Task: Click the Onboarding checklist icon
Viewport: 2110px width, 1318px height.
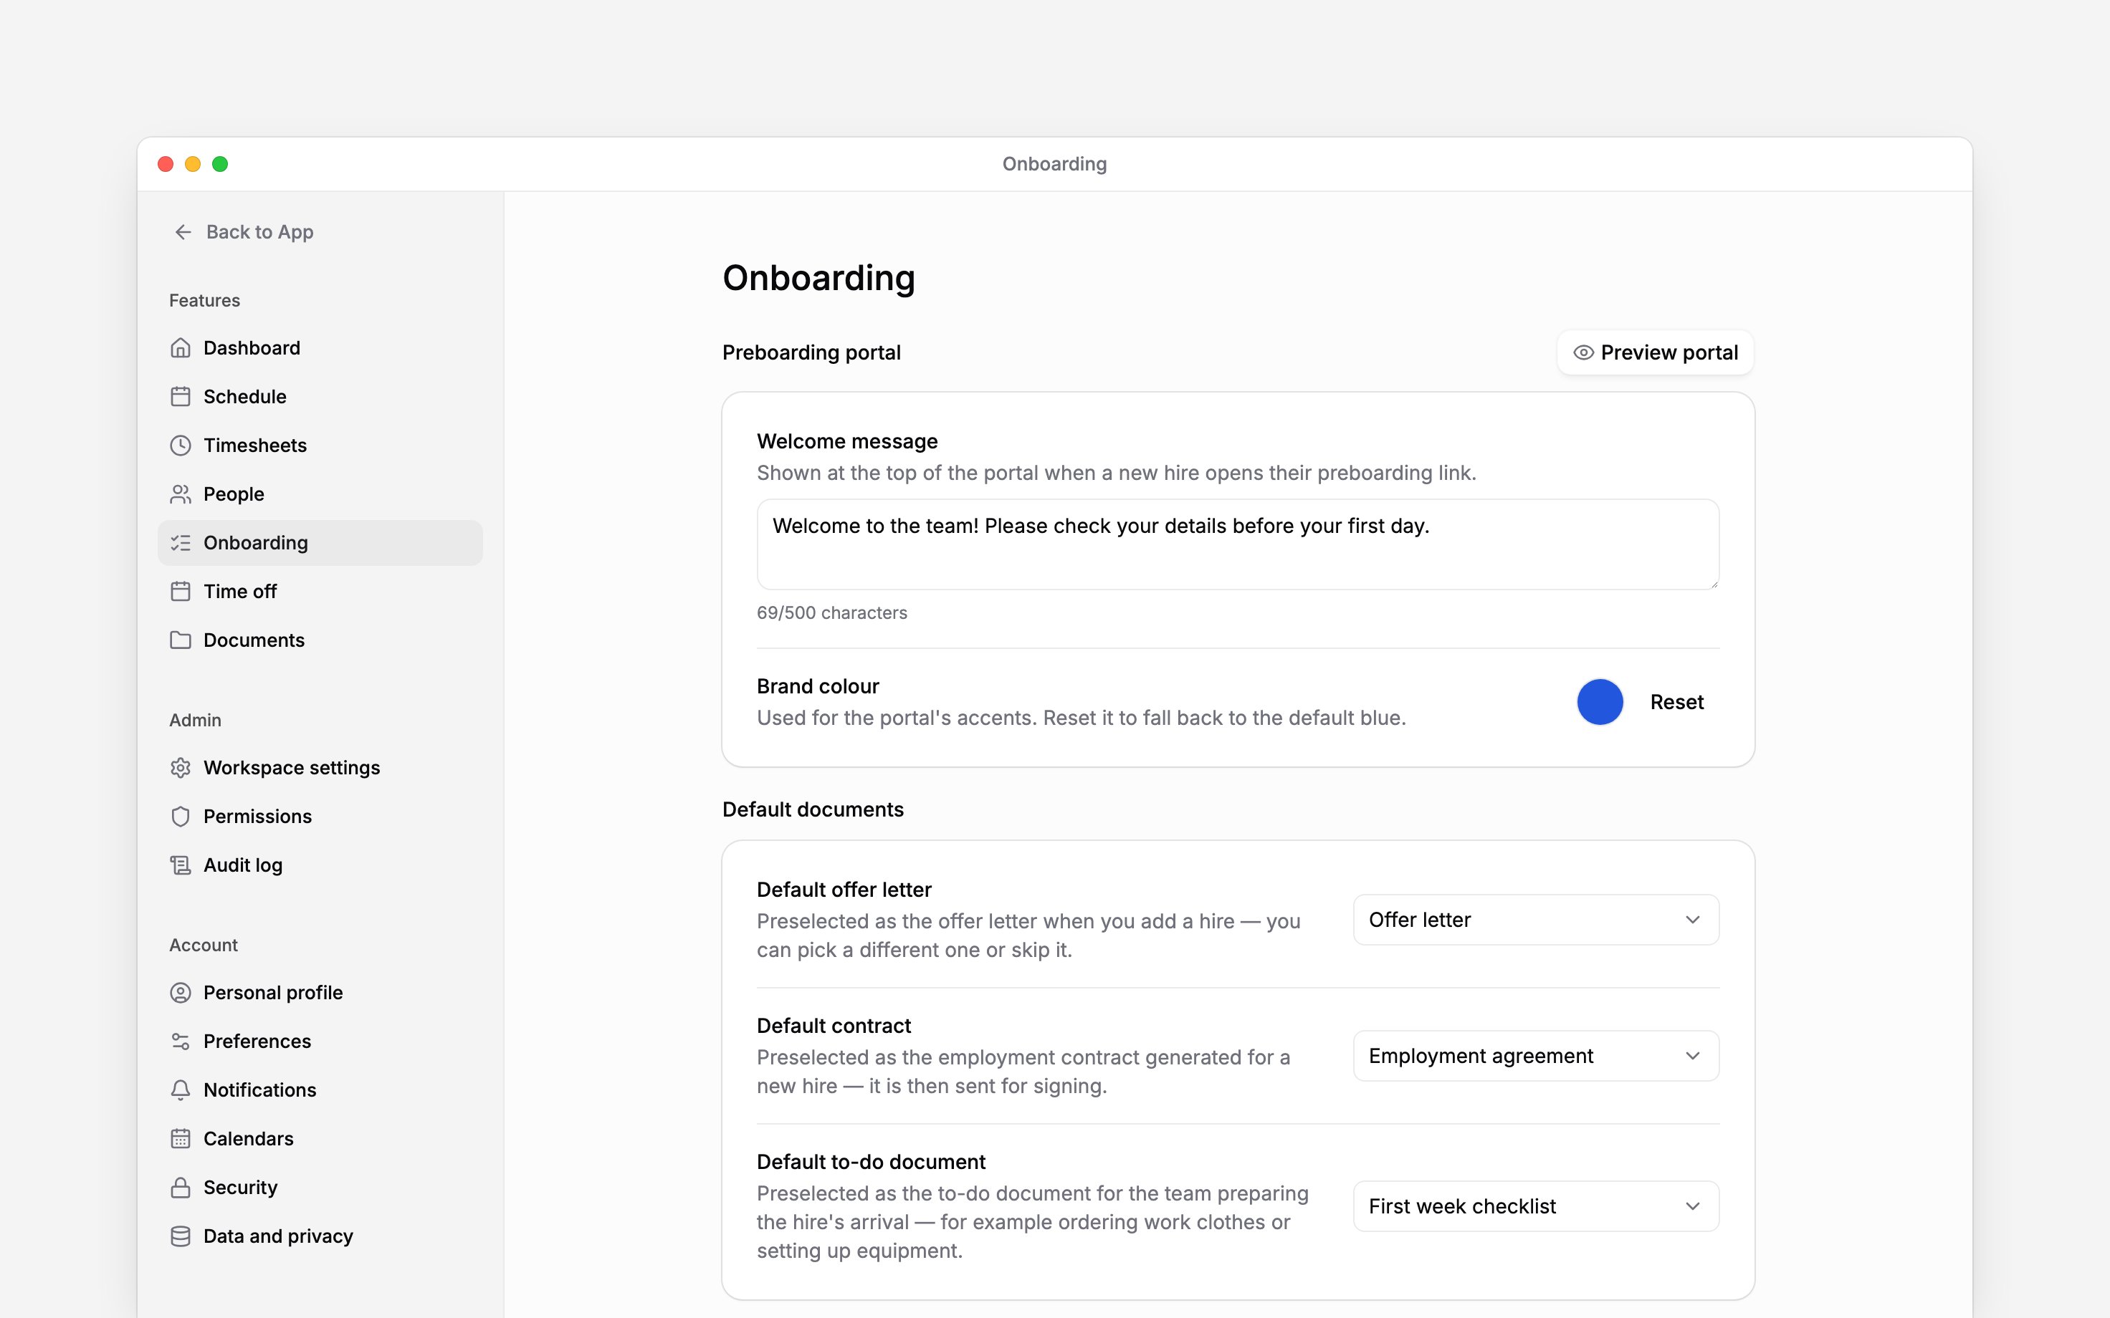Action: pos(181,543)
